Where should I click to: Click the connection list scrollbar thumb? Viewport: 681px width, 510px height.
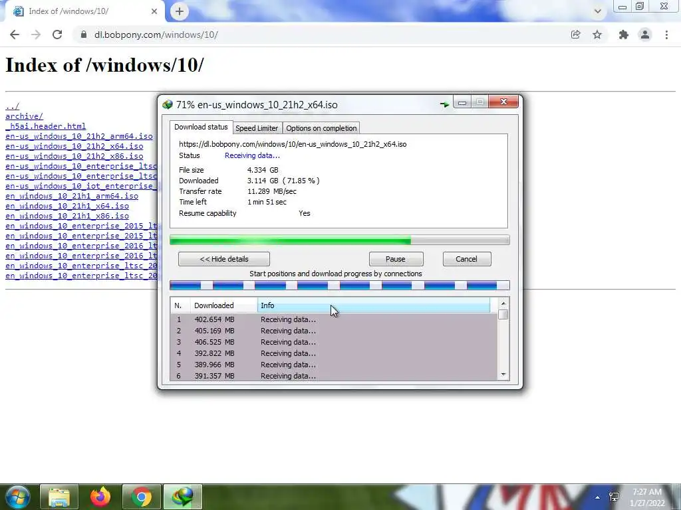[503, 314]
